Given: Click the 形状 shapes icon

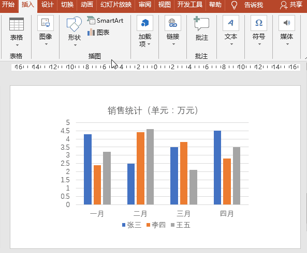Looking at the screenshot, I should click(x=74, y=24).
